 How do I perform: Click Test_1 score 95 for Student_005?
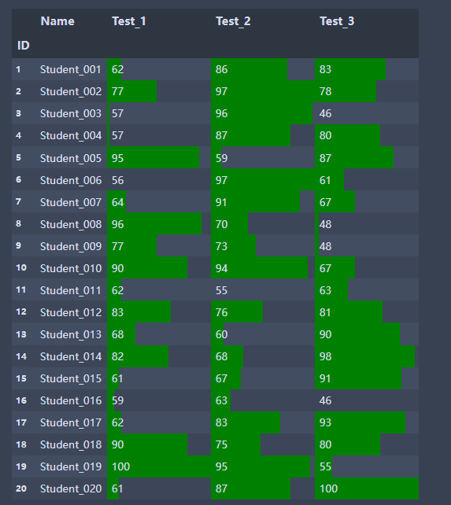coord(159,158)
